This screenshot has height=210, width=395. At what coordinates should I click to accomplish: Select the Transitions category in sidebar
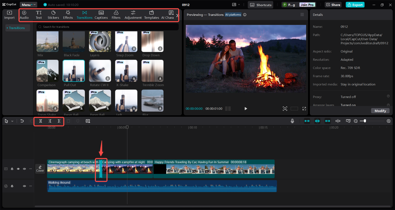coord(17,28)
